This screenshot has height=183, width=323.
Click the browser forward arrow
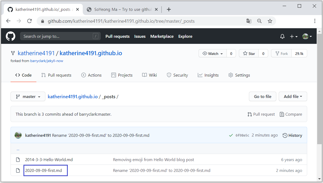pyautogui.click(x=19, y=21)
